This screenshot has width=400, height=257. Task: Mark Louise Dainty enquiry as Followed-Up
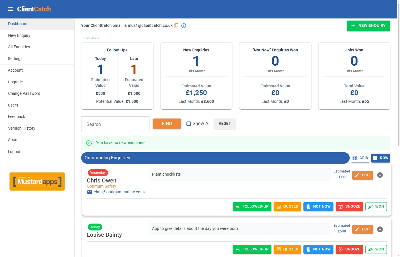252,249
